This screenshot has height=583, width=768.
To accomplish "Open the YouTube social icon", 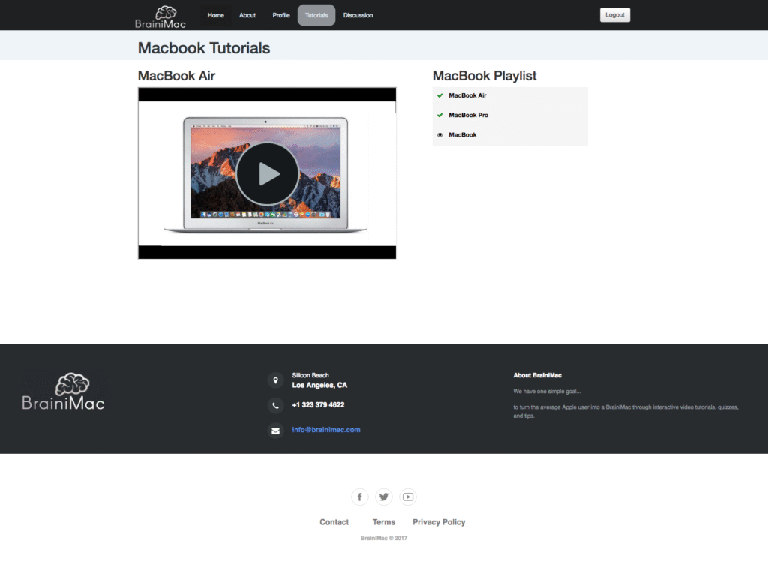I will click(407, 497).
